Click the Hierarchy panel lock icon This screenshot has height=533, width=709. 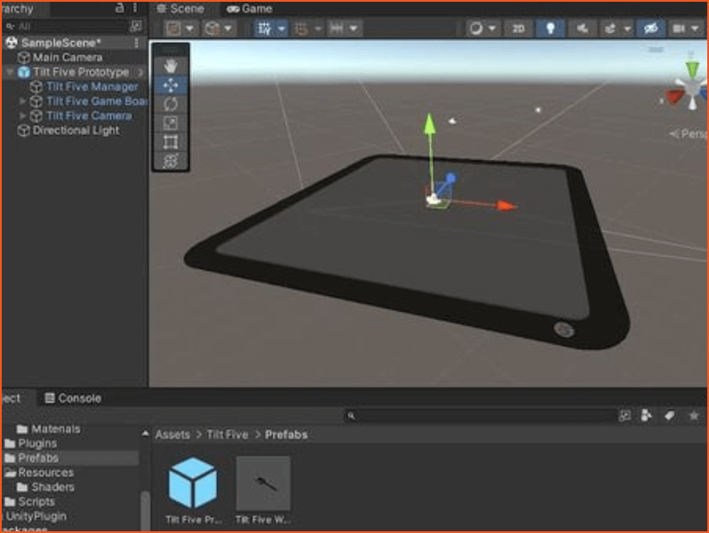(120, 8)
